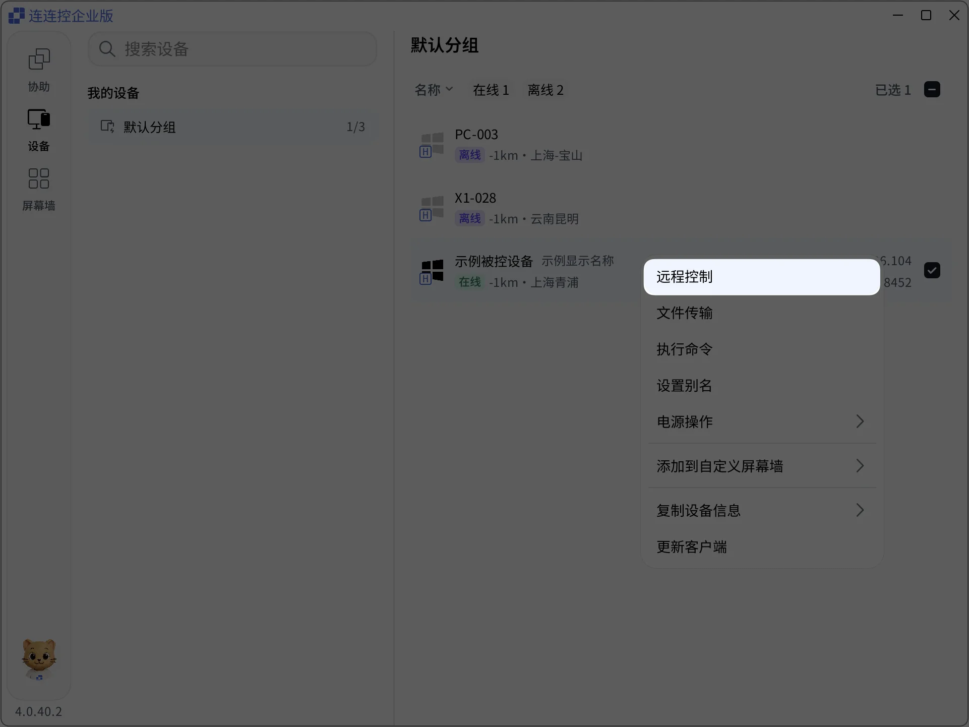Click the 上海青浦 location text
The image size is (969, 727).
[554, 282]
